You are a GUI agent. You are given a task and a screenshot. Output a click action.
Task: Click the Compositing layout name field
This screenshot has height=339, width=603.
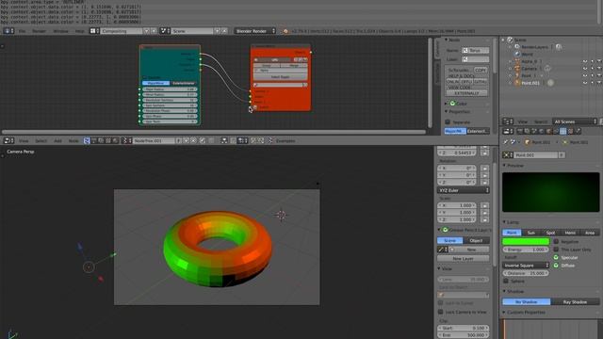122,31
